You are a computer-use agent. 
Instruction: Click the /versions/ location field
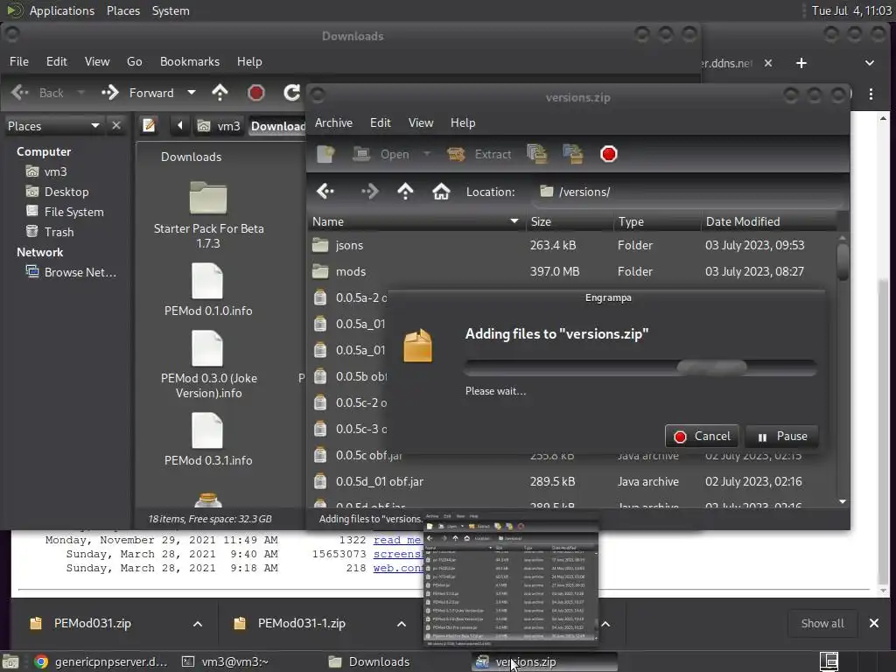[x=689, y=192]
